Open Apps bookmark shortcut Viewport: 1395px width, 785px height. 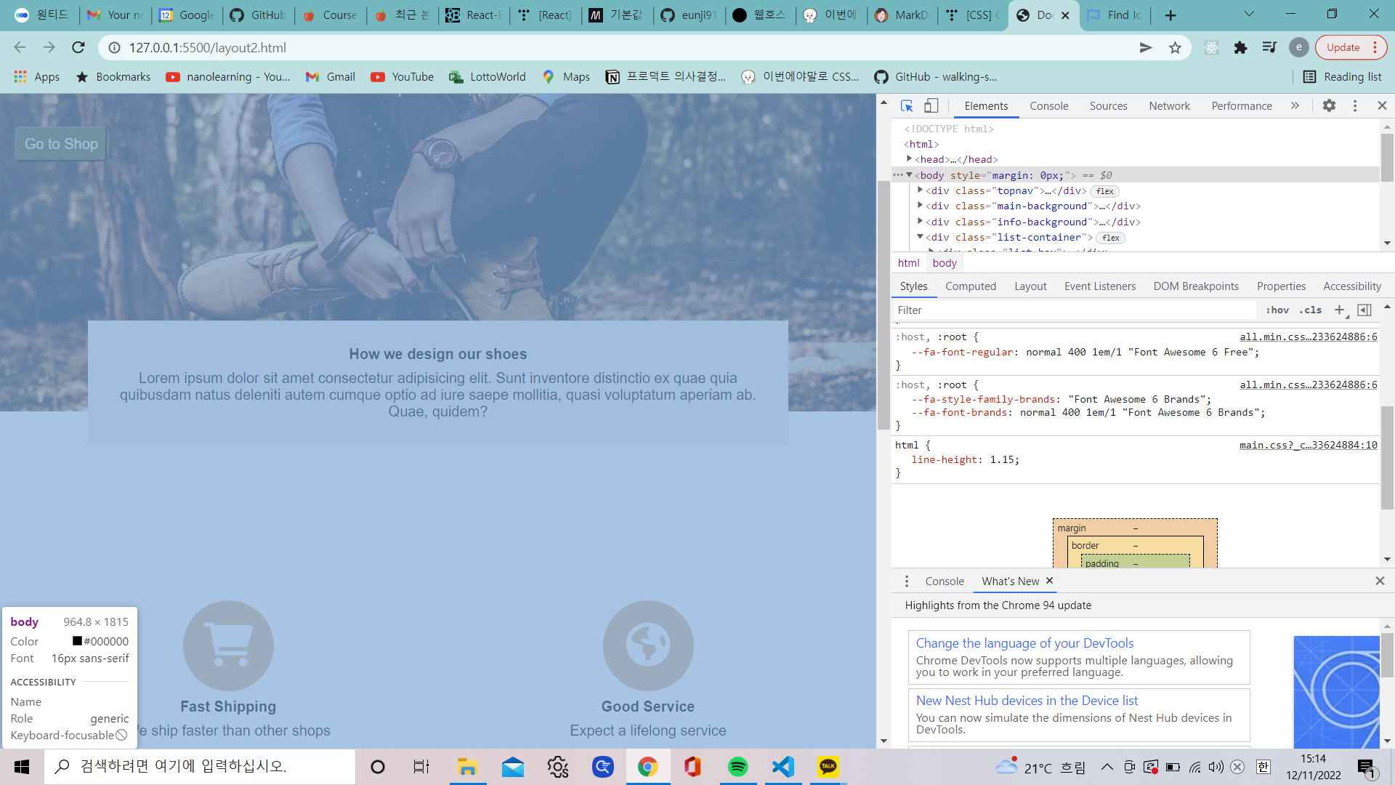point(36,77)
